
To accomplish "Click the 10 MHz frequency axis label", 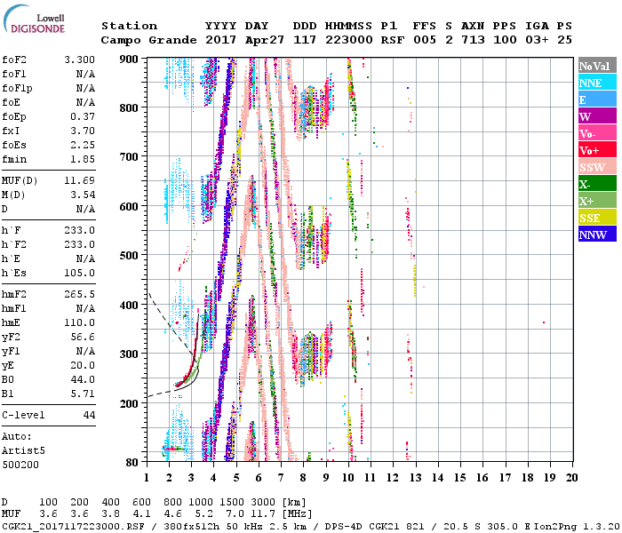I will tap(348, 478).
